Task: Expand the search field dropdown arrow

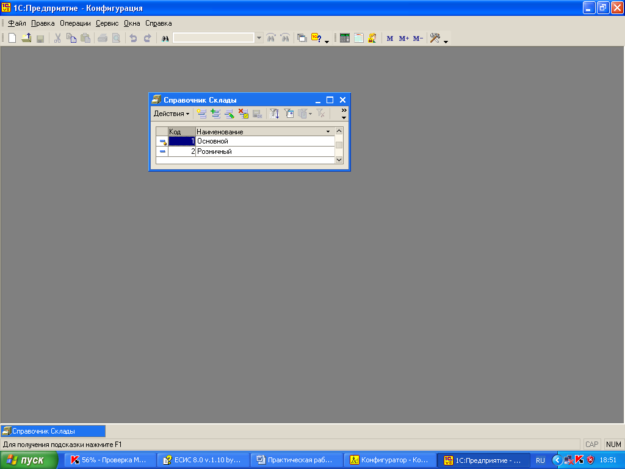Action: (x=259, y=38)
